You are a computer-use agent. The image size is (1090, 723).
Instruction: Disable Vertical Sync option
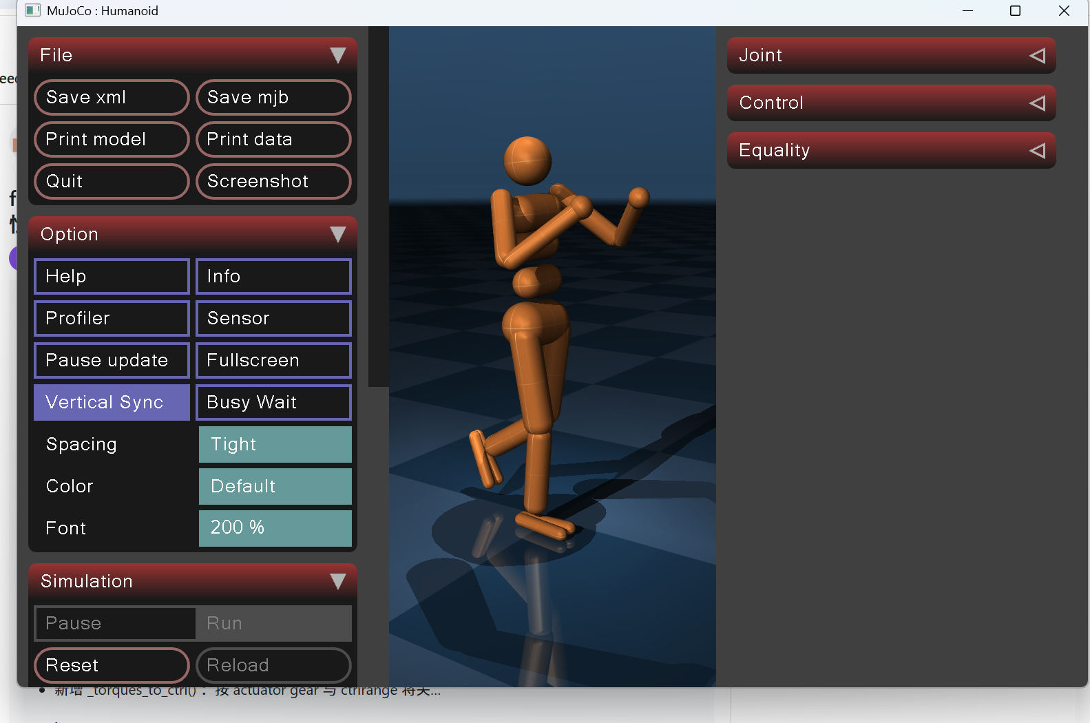coord(112,402)
